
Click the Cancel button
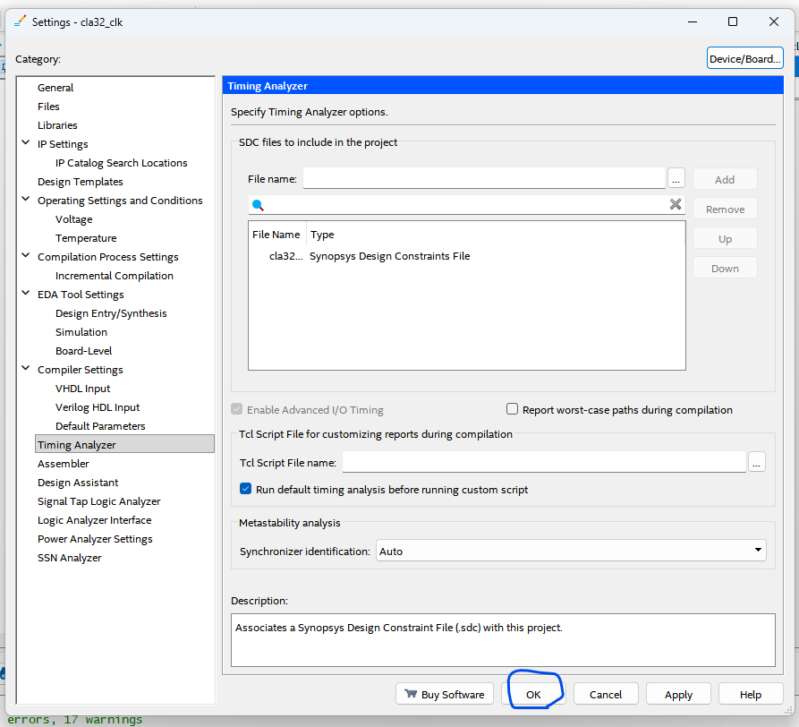(x=605, y=694)
